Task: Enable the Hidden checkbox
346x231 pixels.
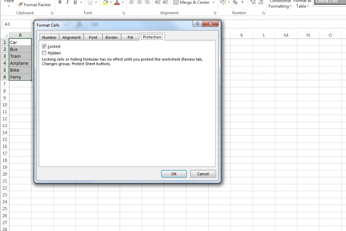Action: tap(44, 53)
